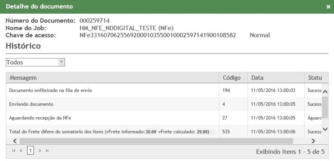
Task: Click the horizontal scrollbar thumb
Action: (156, 141)
